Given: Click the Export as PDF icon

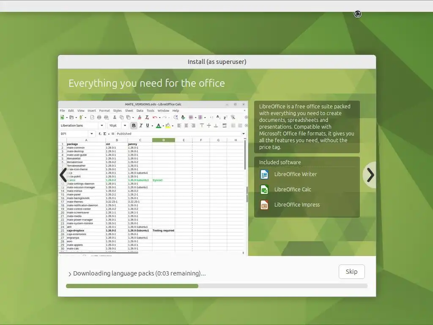Looking at the screenshot, I should [x=92, y=118].
